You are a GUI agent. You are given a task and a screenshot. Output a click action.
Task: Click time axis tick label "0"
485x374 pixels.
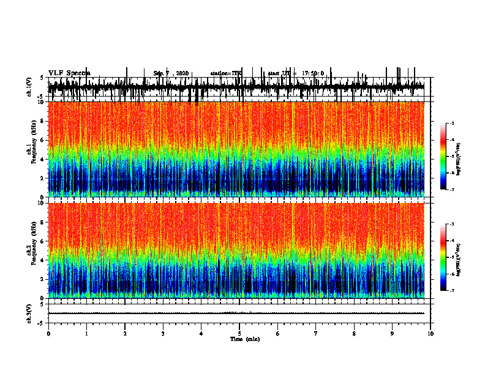tap(48, 334)
